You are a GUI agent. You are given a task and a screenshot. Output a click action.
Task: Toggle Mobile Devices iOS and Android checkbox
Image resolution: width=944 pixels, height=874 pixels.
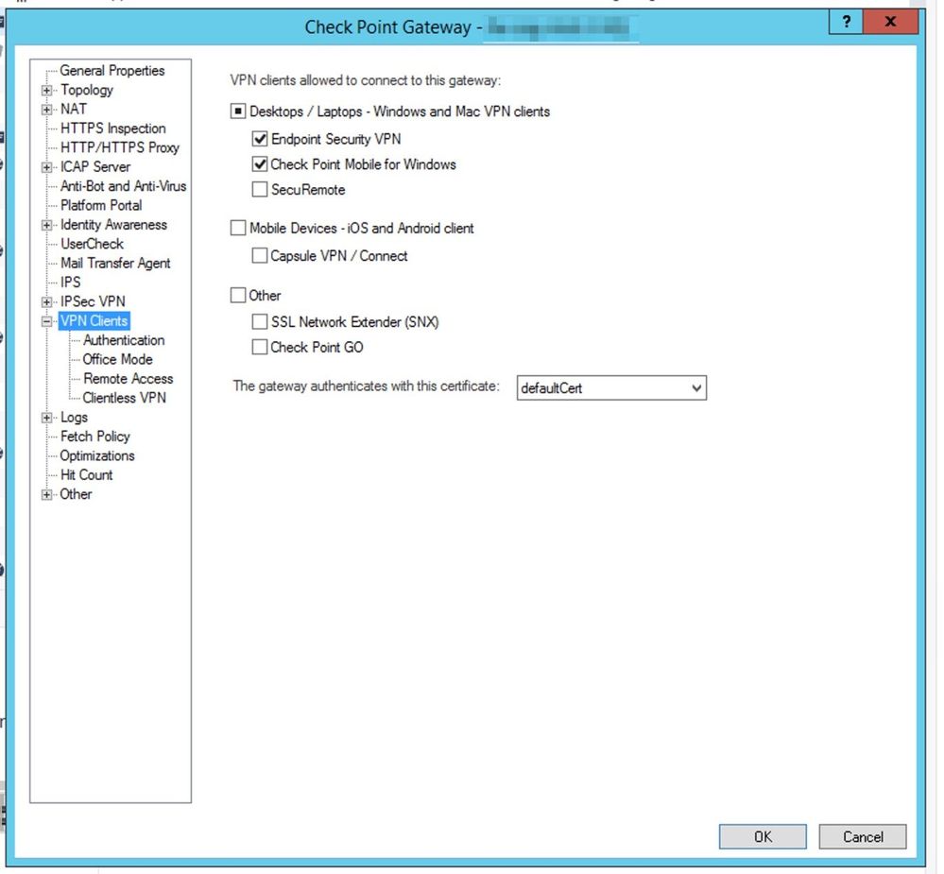coord(238,228)
